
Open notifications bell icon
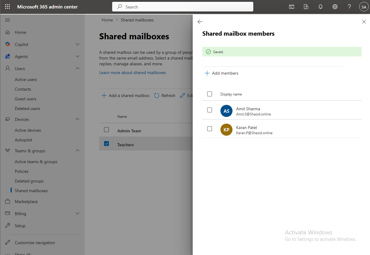[321, 7]
